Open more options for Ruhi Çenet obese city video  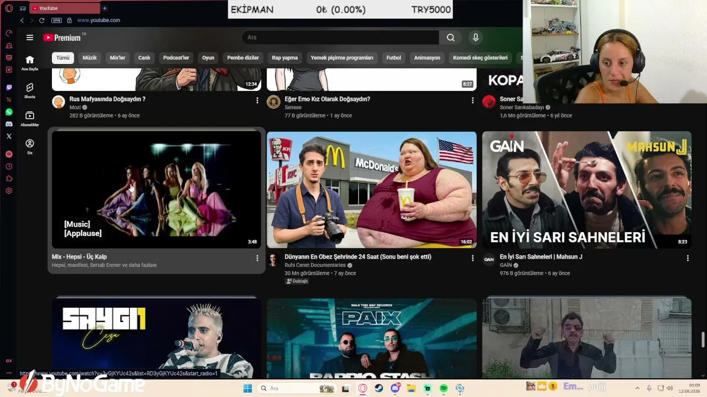(x=472, y=257)
